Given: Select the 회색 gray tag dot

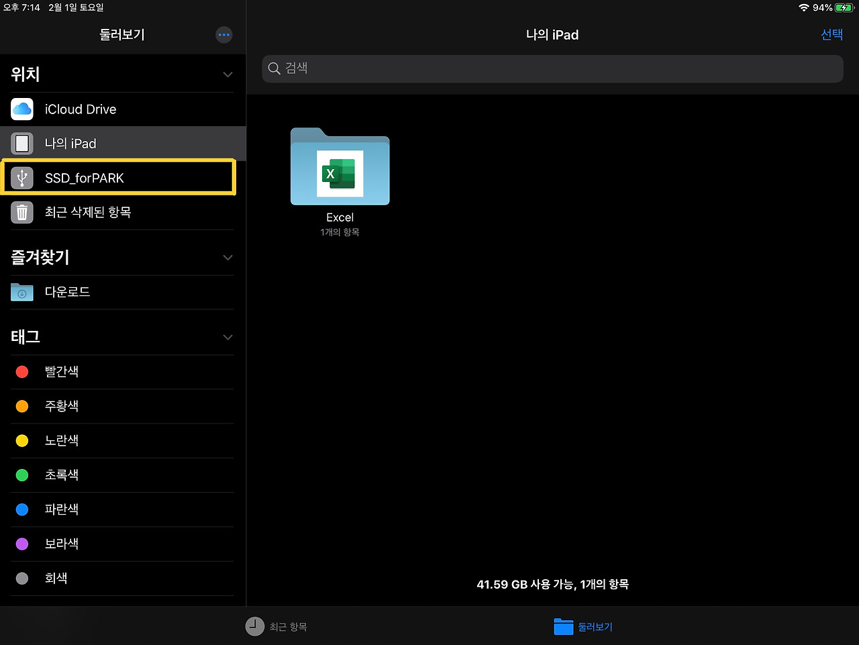Looking at the screenshot, I should coord(22,579).
